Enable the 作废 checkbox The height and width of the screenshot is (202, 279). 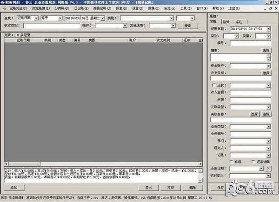232,161
